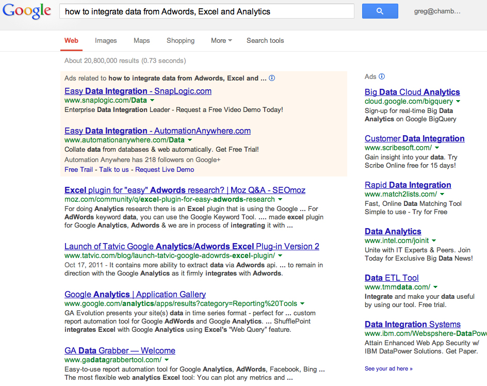Click the Request Live Demo sitelink
Image resolution: width=487 pixels, height=386 pixels.
click(165, 169)
